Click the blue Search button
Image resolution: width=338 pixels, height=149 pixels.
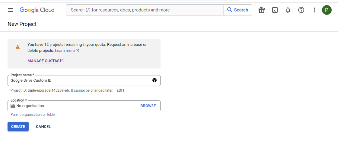pyautogui.click(x=238, y=10)
